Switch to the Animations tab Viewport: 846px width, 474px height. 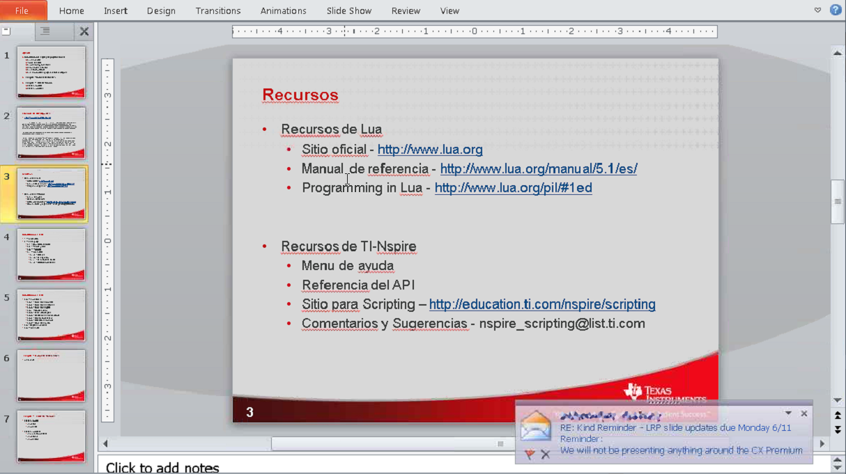(284, 10)
